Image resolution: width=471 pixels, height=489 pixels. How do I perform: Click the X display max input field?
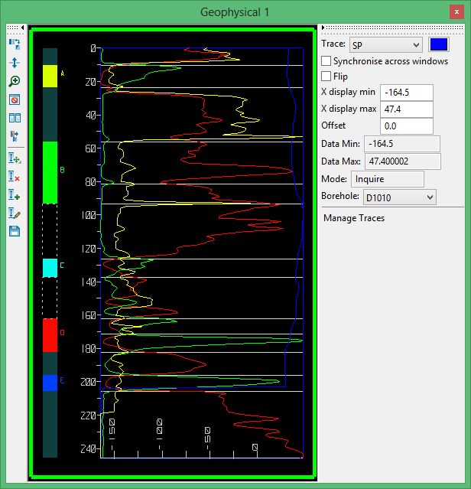tap(406, 109)
